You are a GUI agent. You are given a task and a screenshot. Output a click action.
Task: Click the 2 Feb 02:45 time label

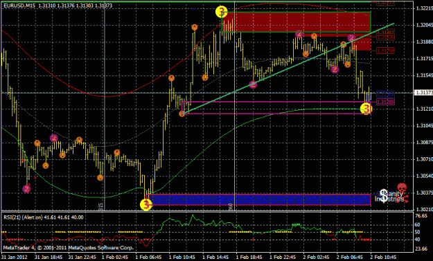tap(317, 257)
